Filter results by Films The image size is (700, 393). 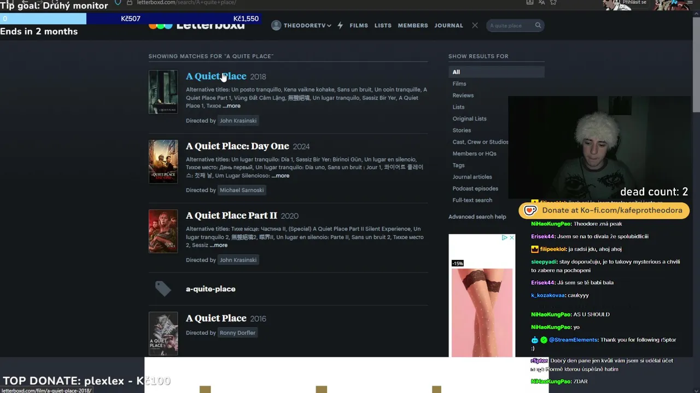point(459,84)
